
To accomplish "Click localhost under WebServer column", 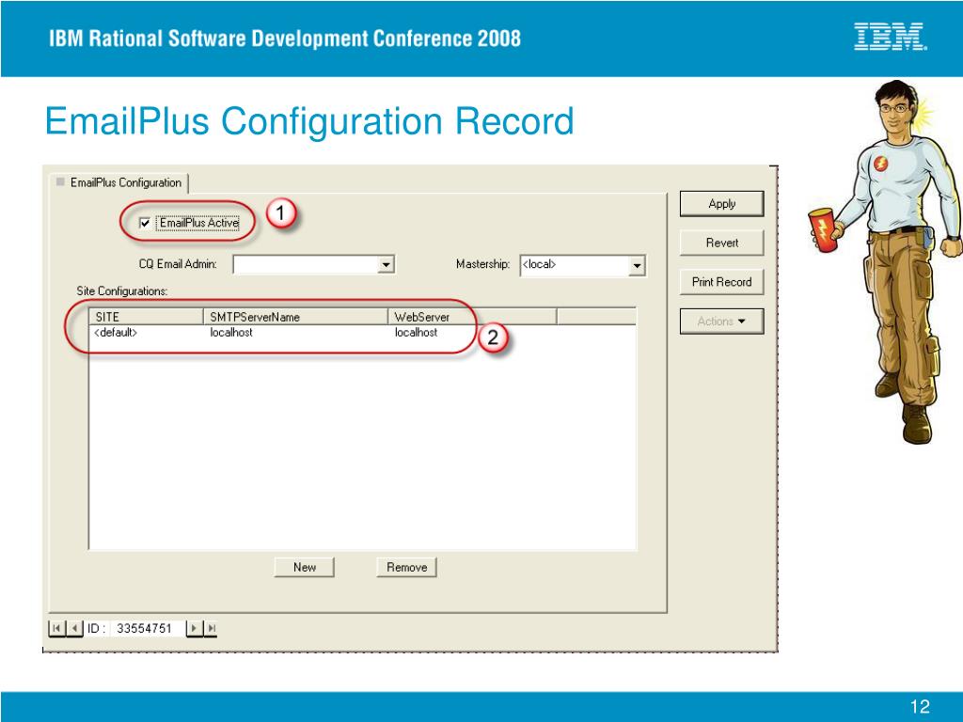I will 416,333.
